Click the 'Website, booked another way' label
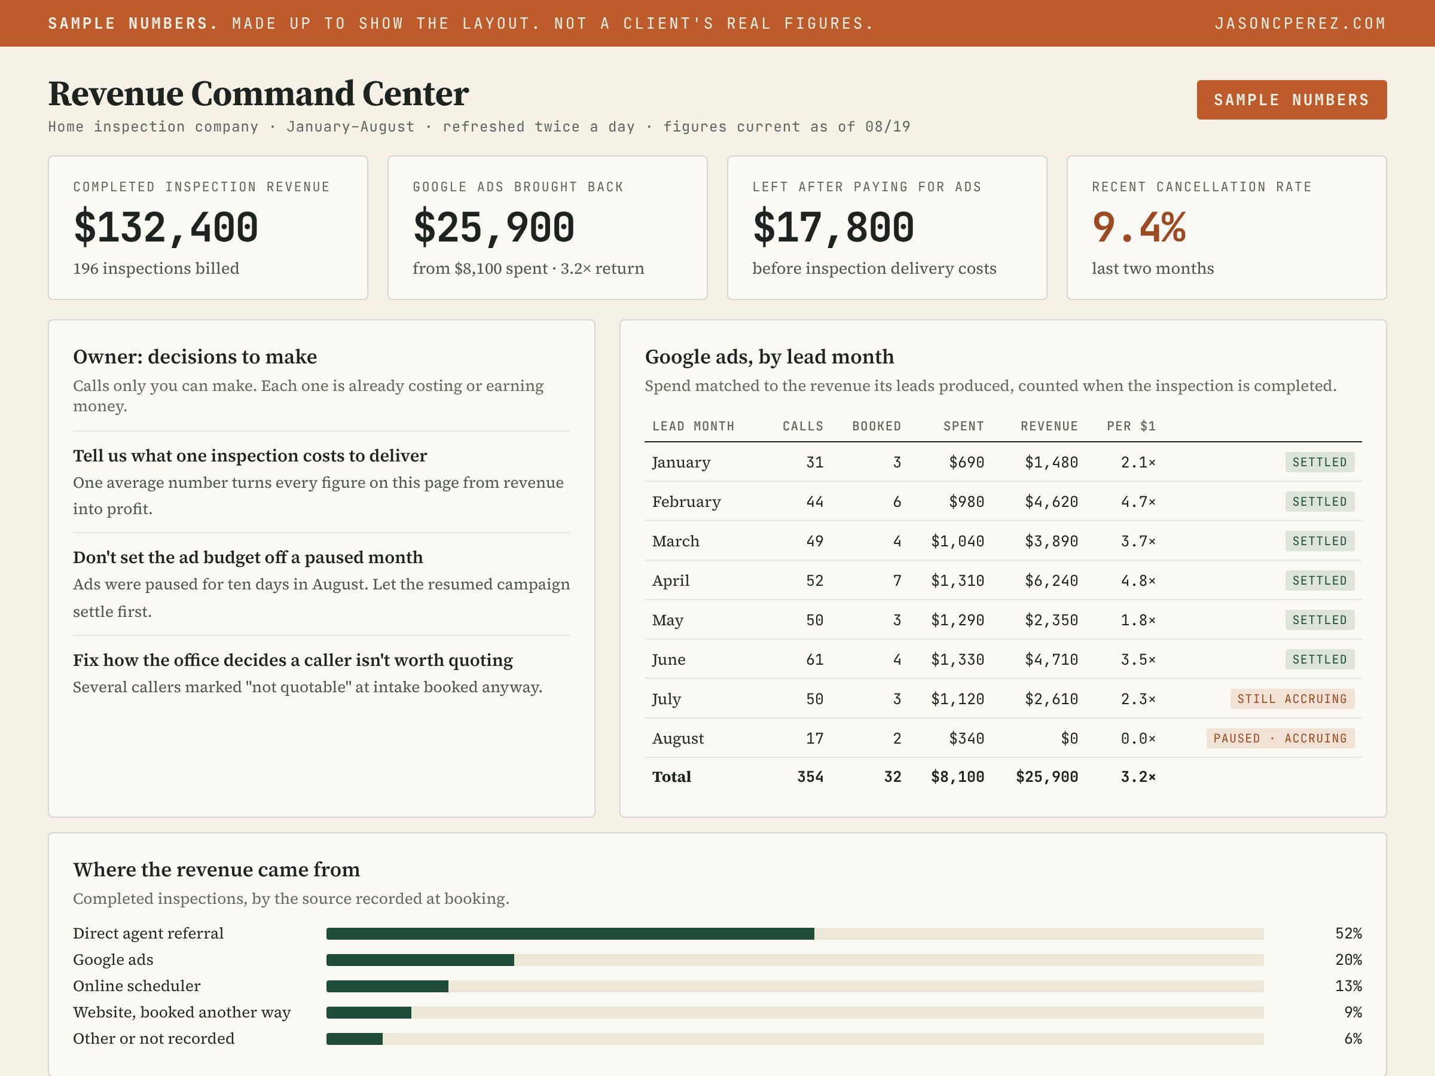Image resolution: width=1435 pixels, height=1076 pixels. 182,1013
